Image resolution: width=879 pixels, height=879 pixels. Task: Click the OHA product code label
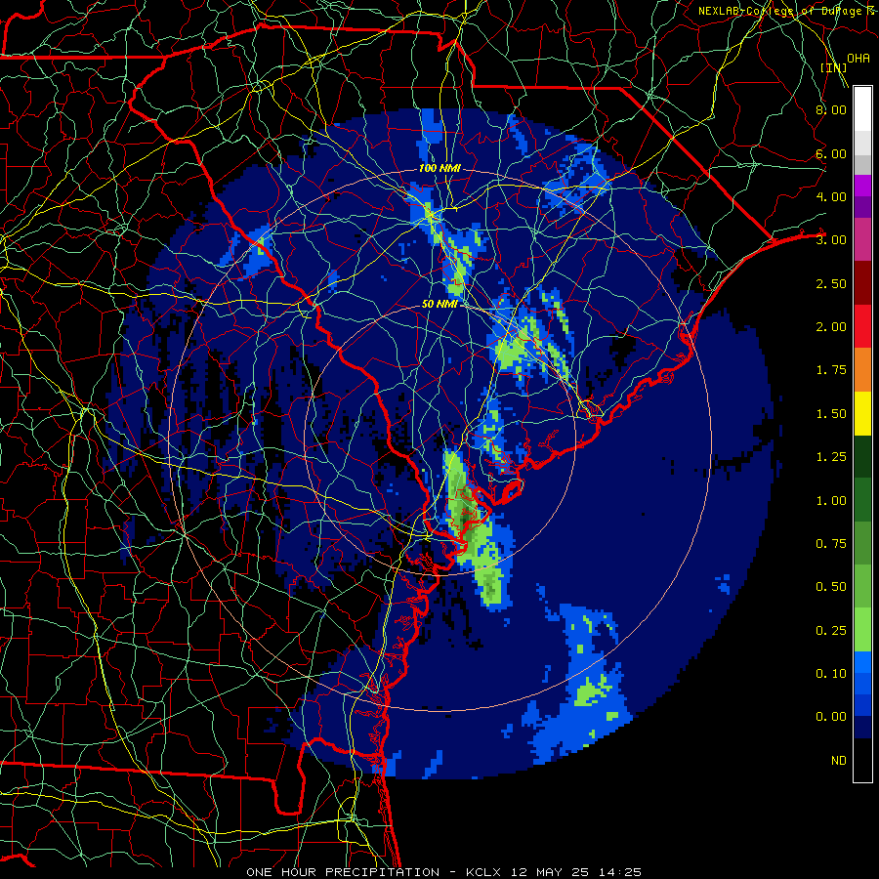click(x=858, y=59)
